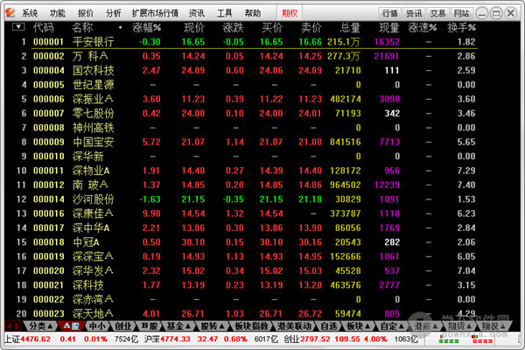Select the 中冠A stock row
Image resolution: width=525 pixels, height=350 pixels.
click(248, 242)
